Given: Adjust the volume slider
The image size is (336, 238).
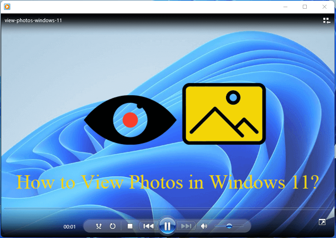Looking at the screenshot, I should click(229, 226).
